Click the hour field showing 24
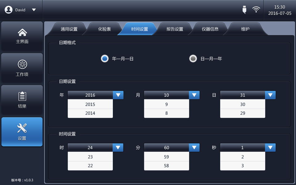Image resolution: width=296 pixels, height=185 pixels. (x=90, y=148)
